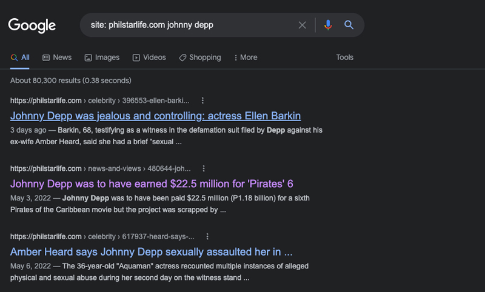Click the Google logo
The height and width of the screenshot is (292, 485).
click(32, 25)
